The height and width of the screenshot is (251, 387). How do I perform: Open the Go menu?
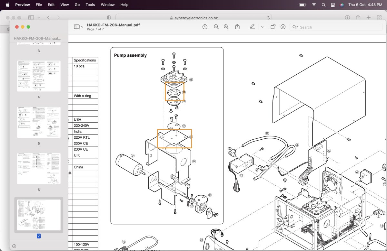click(77, 5)
